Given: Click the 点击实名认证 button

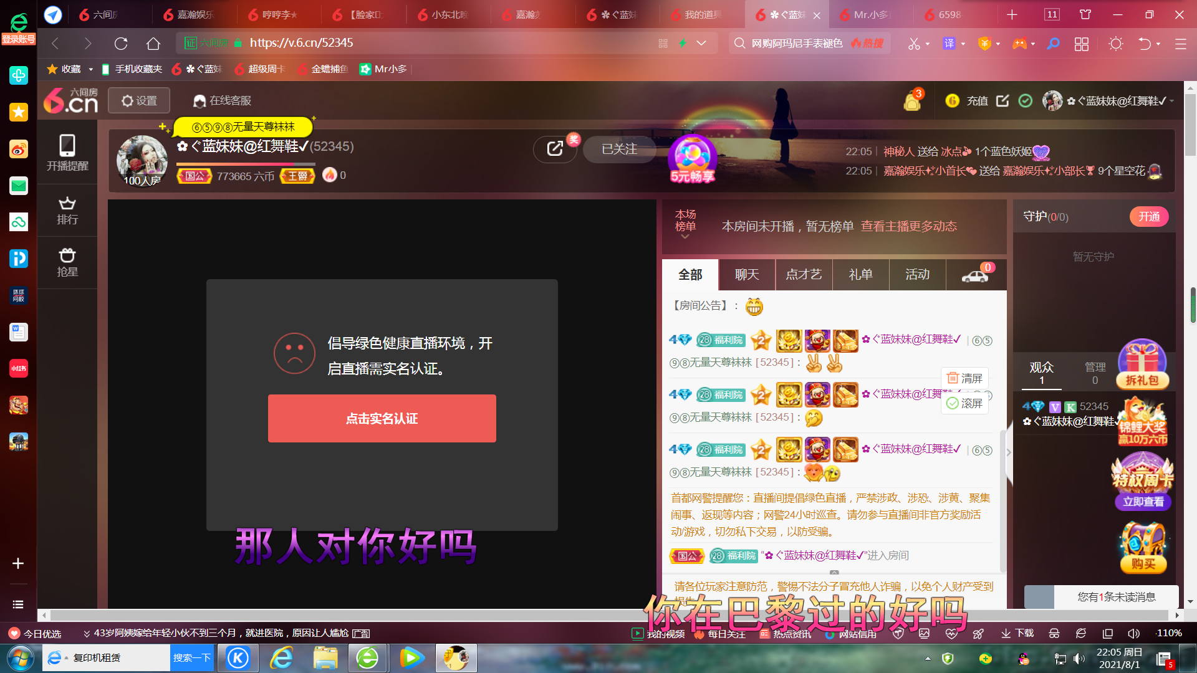Looking at the screenshot, I should tap(382, 419).
